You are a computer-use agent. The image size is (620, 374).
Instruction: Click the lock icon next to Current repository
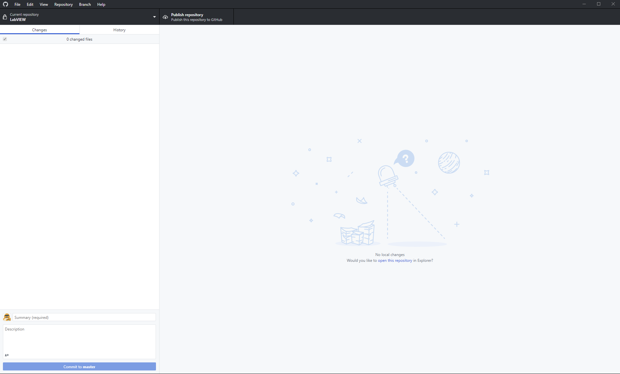point(5,17)
